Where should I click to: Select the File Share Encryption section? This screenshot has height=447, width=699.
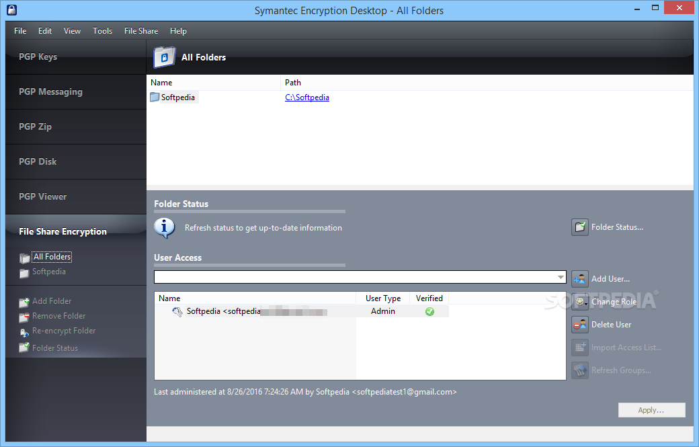tap(76, 231)
